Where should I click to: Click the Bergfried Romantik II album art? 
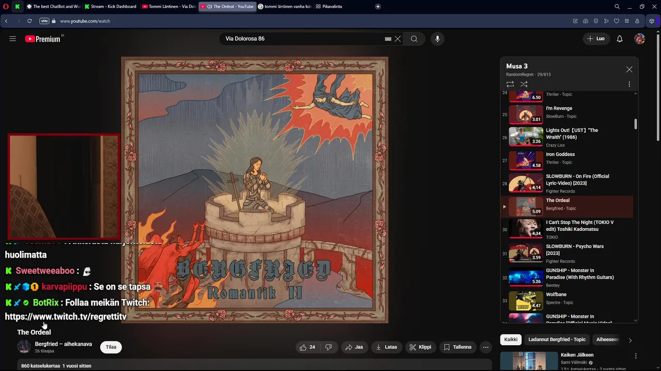click(255, 190)
